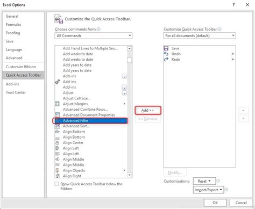The width and height of the screenshot is (255, 209).
Task: Expand the Undo submenu arrow in right list
Action: click(233, 54)
